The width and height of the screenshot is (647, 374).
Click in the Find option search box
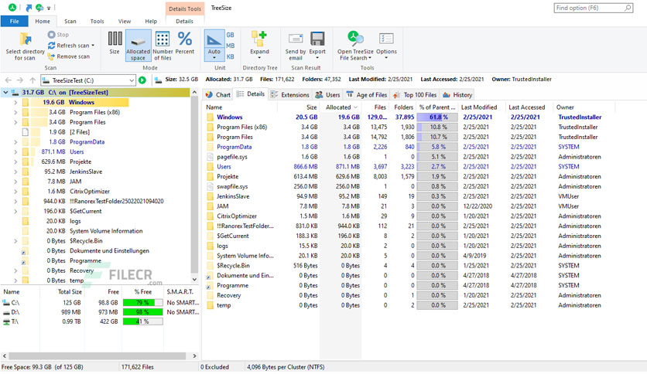pos(594,8)
